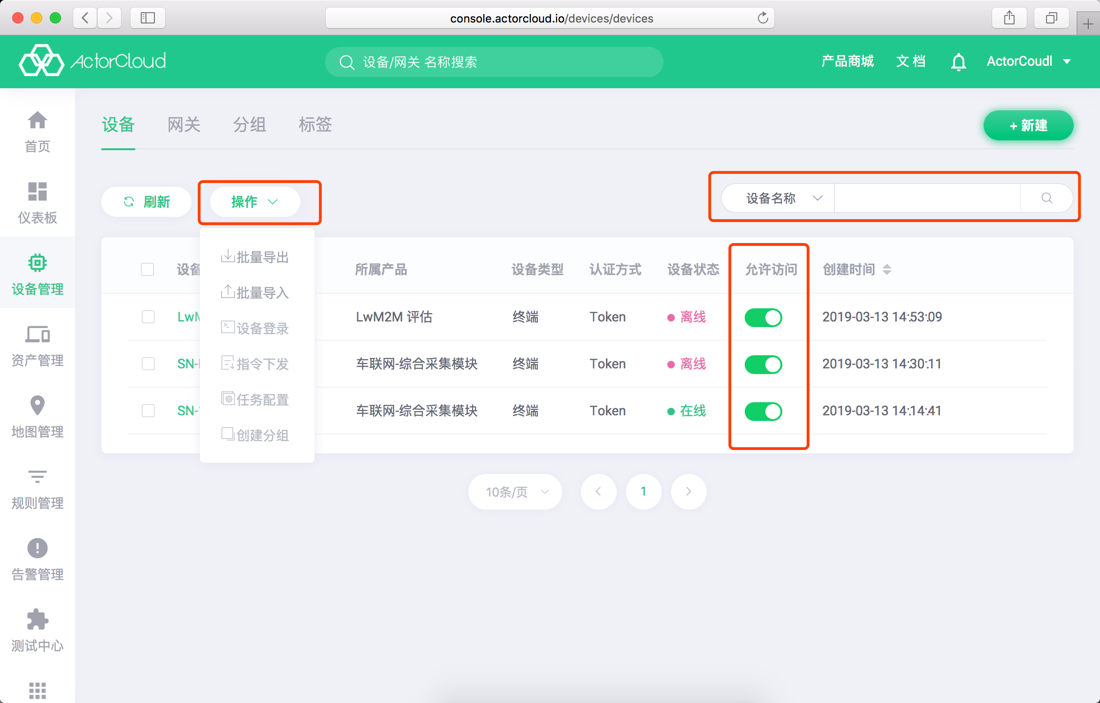This screenshot has width=1100, height=703.
Task: Open the 仪表板 dashboard icon
Action: (37, 191)
